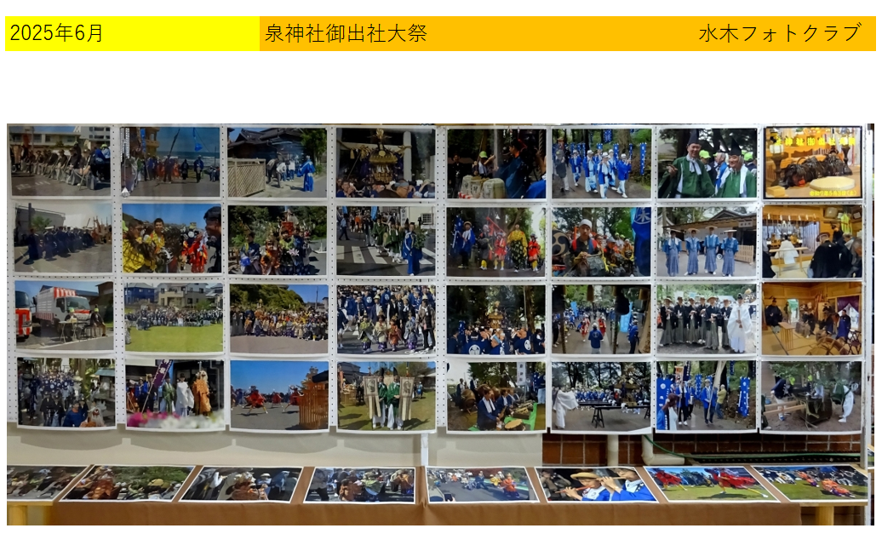Click the procession photo on the crosswalk

[385, 241]
